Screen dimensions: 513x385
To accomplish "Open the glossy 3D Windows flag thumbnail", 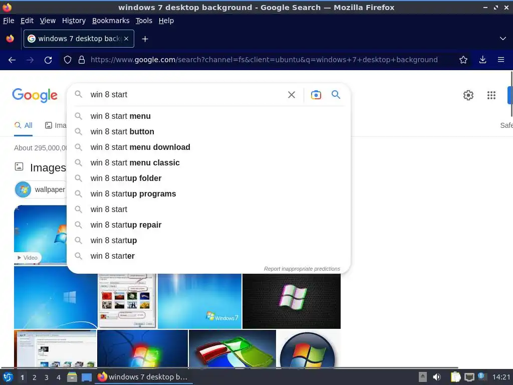I will 232,349.
